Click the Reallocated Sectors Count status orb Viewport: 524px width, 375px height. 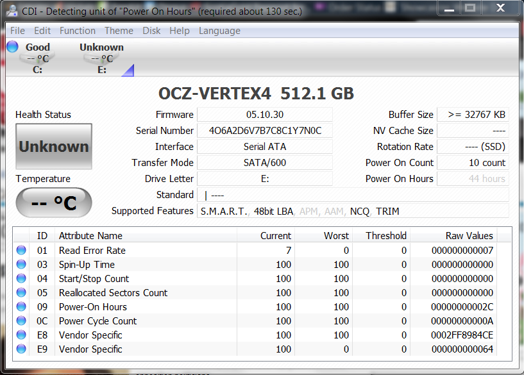22,293
